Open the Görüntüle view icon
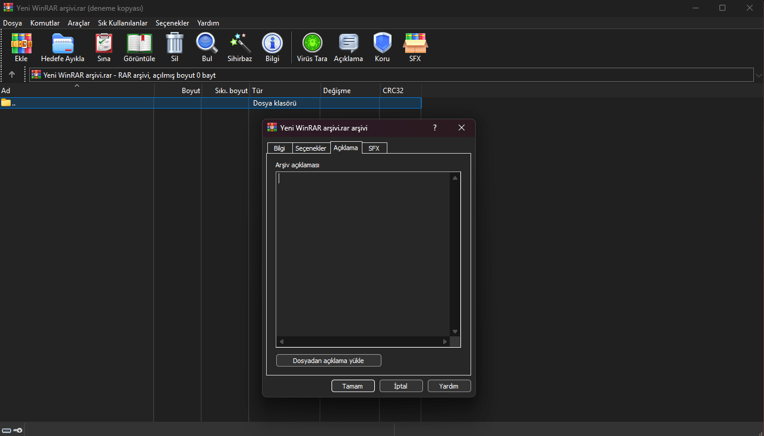The height and width of the screenshot is (436, 764). 139,43
